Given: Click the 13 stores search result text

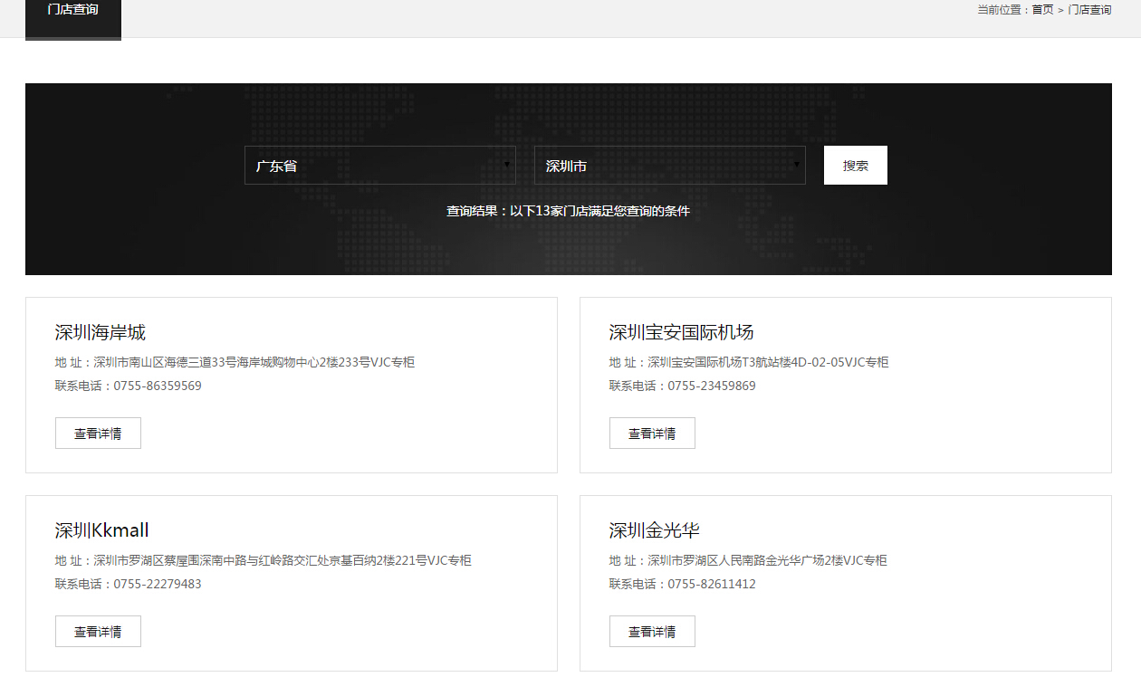Looking at the screenshot, I should 568,211.
